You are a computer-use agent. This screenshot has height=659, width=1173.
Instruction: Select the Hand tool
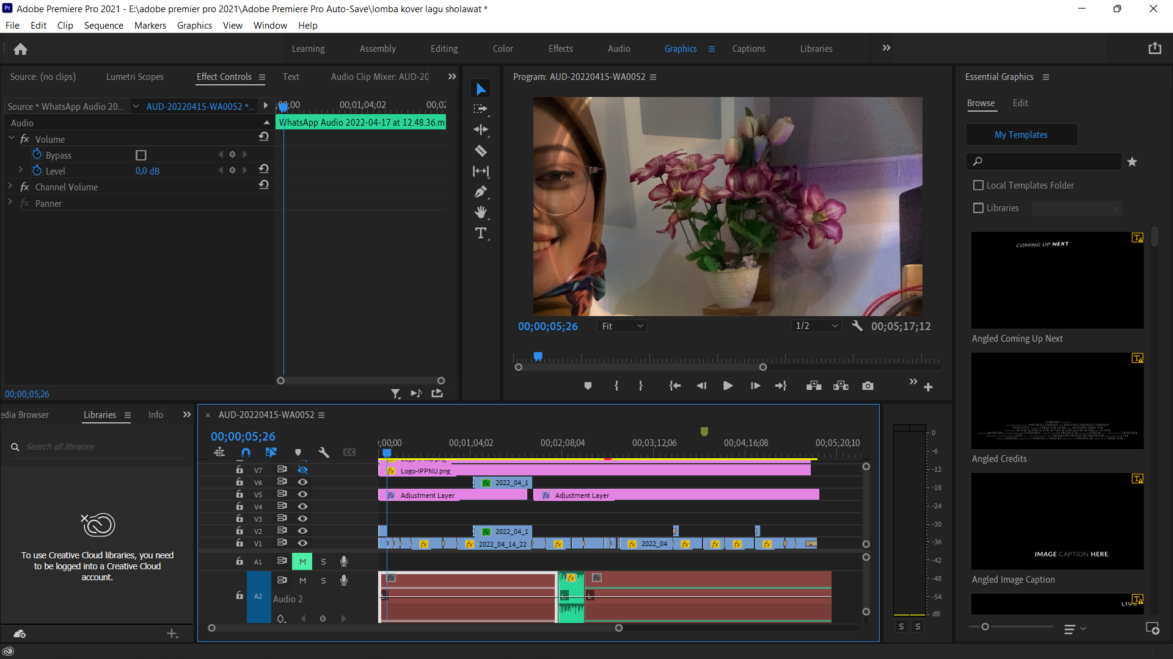(x=481, y=212)
